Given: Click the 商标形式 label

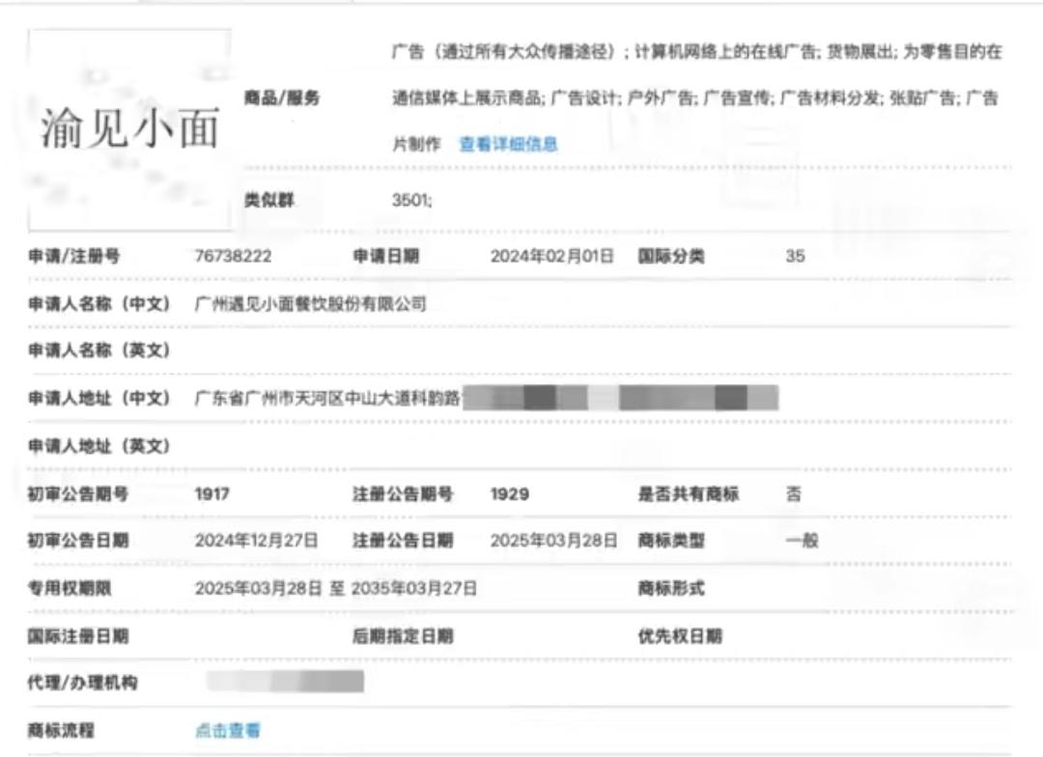Looking at the screenshot, I should point(670,588).
